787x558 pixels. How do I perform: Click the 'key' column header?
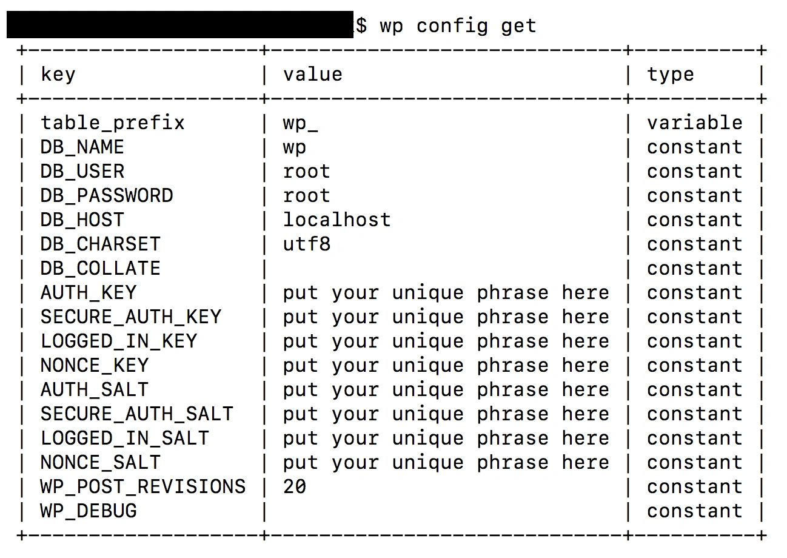58,75
